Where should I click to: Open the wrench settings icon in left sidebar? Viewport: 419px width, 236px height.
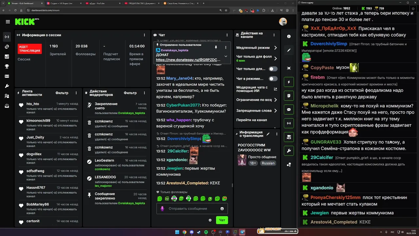click(x=7, y=86)
